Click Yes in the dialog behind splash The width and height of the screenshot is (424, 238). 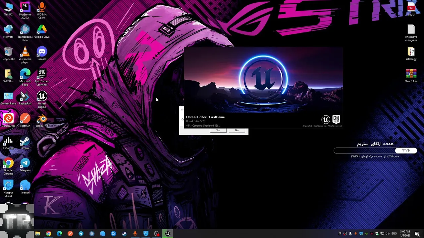(x=218, y=130)
